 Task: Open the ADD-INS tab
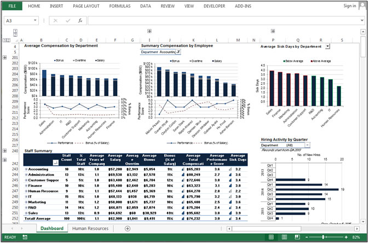coord(243,6)
